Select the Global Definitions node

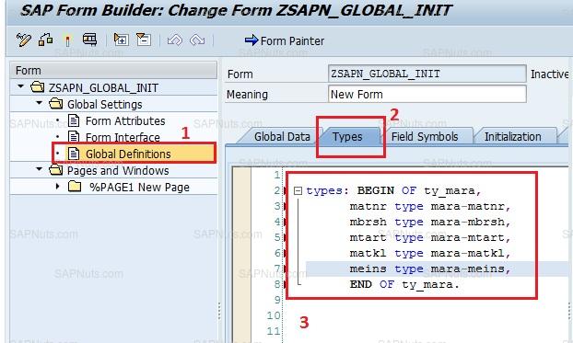(128, 154)
